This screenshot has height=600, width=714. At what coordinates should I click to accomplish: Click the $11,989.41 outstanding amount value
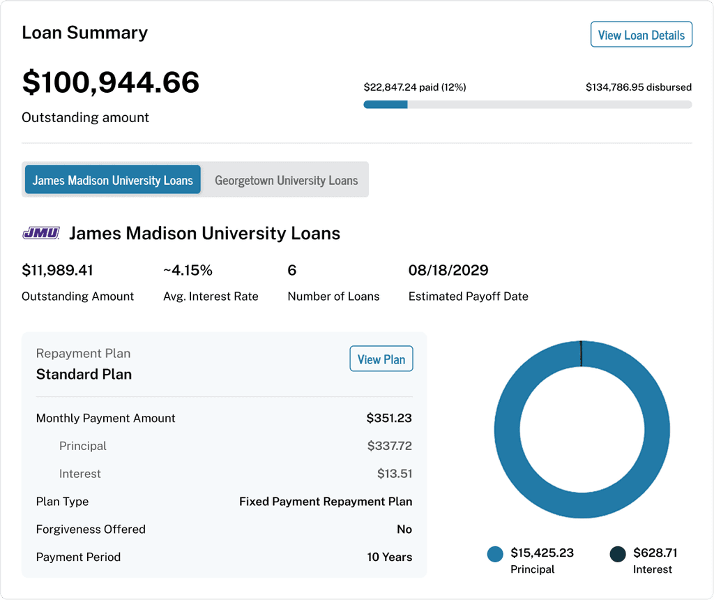click(x=57, y=270)
